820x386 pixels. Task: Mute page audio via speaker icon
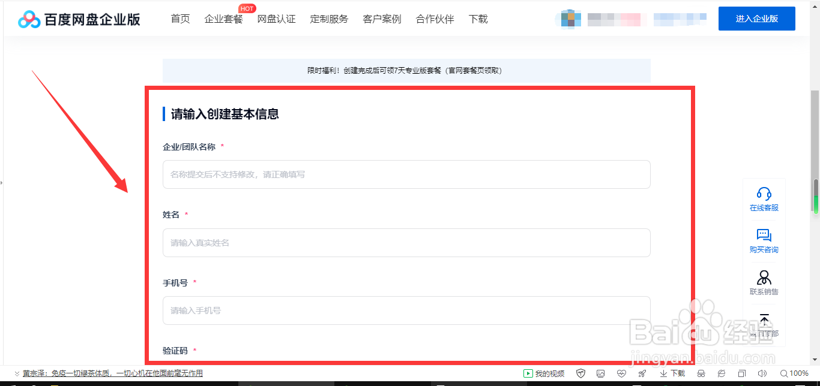pos(762,373)
